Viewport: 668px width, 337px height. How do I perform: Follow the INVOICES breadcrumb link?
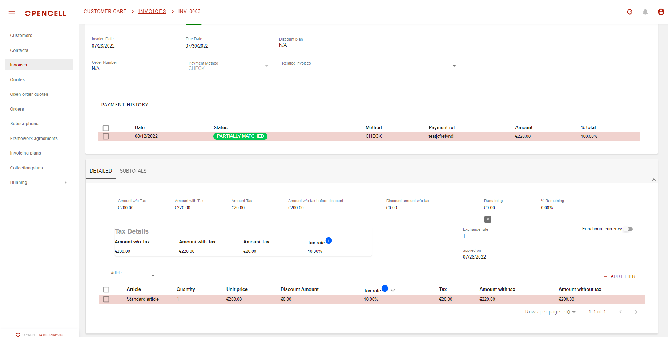(152, 12)
